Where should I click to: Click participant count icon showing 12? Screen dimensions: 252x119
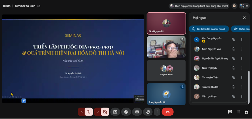pyautogui.click(x=244, y=6)
